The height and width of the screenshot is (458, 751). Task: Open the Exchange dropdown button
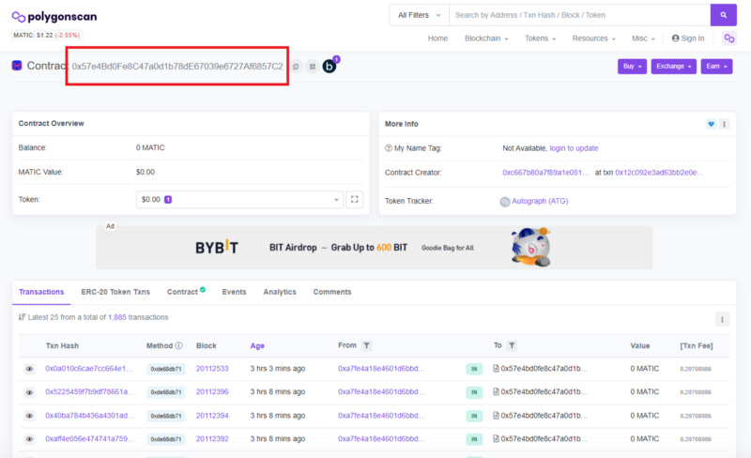point(673,66)
